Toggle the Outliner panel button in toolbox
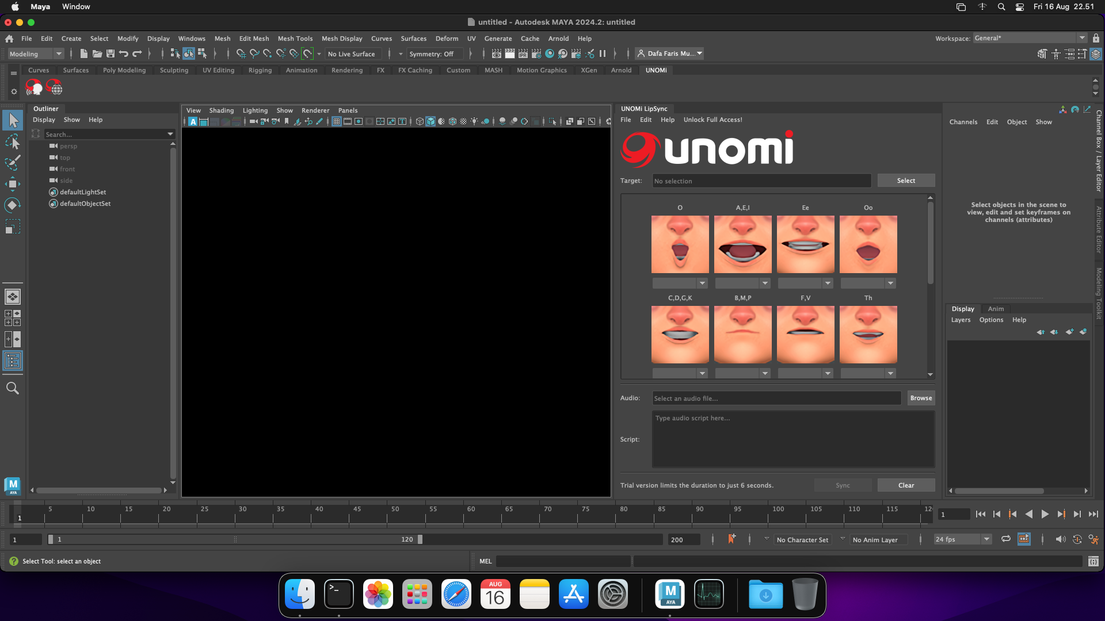Image resolution: width=1105 pixels, height=621 pixels. click(13, 361)
